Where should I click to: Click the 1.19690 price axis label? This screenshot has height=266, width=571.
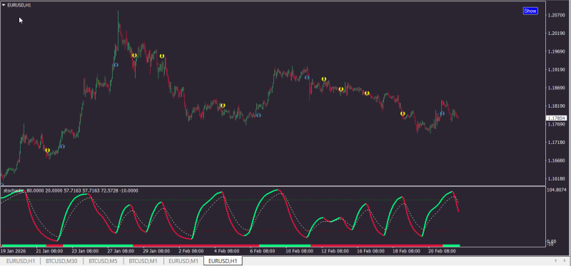point(556,51)
